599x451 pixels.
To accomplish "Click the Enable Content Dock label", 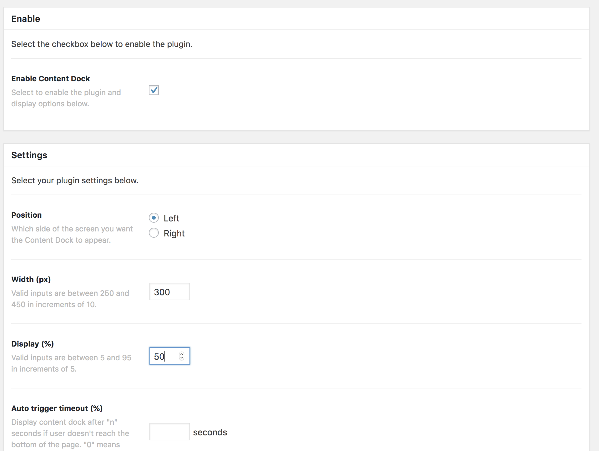I will [50, 79].
